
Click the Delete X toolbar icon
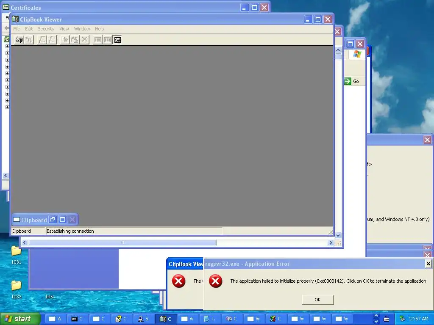click(85, 40)
